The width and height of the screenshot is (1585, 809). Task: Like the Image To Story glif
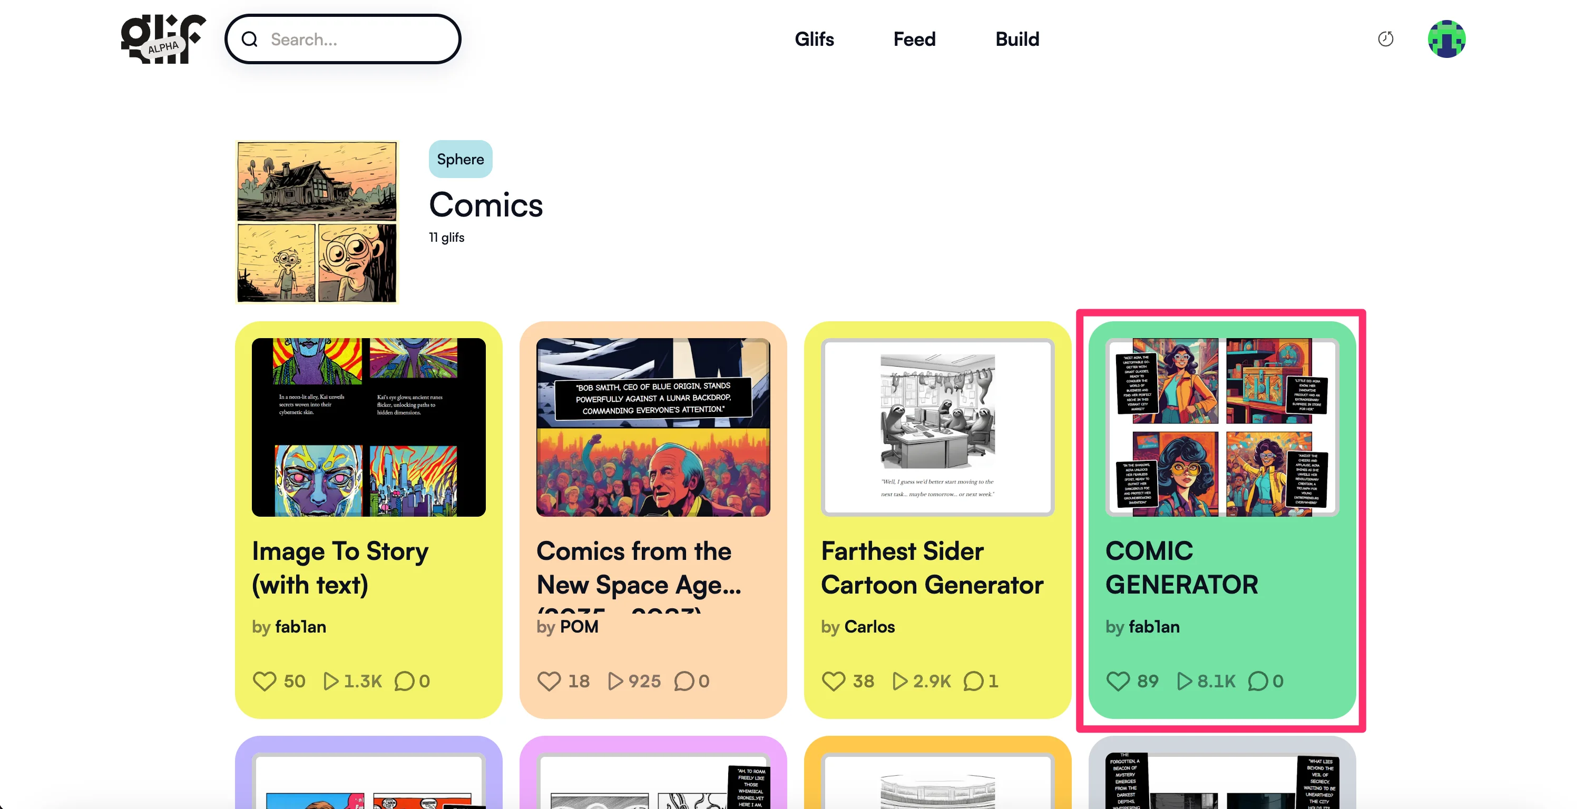265,681
